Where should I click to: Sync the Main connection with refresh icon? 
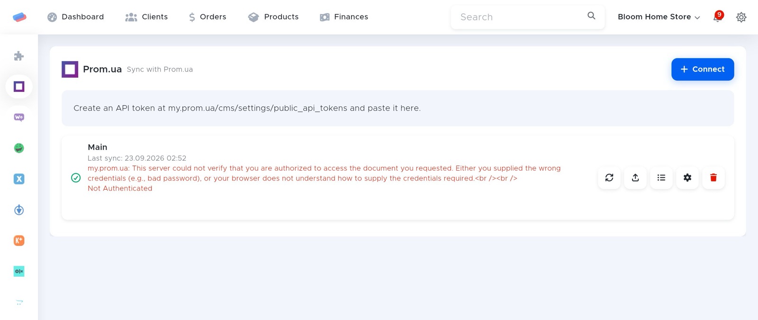tap(609, 178)
